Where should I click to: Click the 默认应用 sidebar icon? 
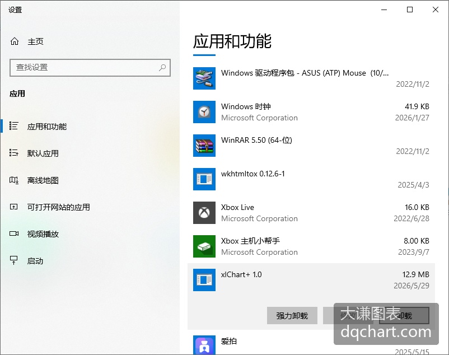[14, 153]
